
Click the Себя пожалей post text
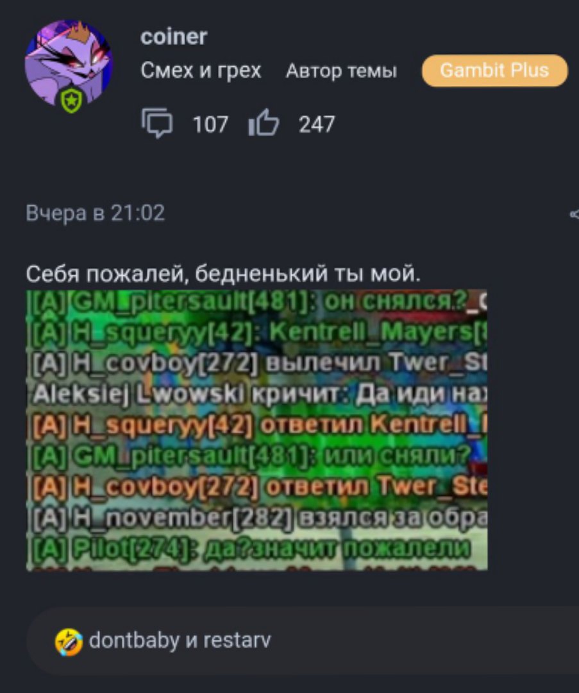pos(223,274)
